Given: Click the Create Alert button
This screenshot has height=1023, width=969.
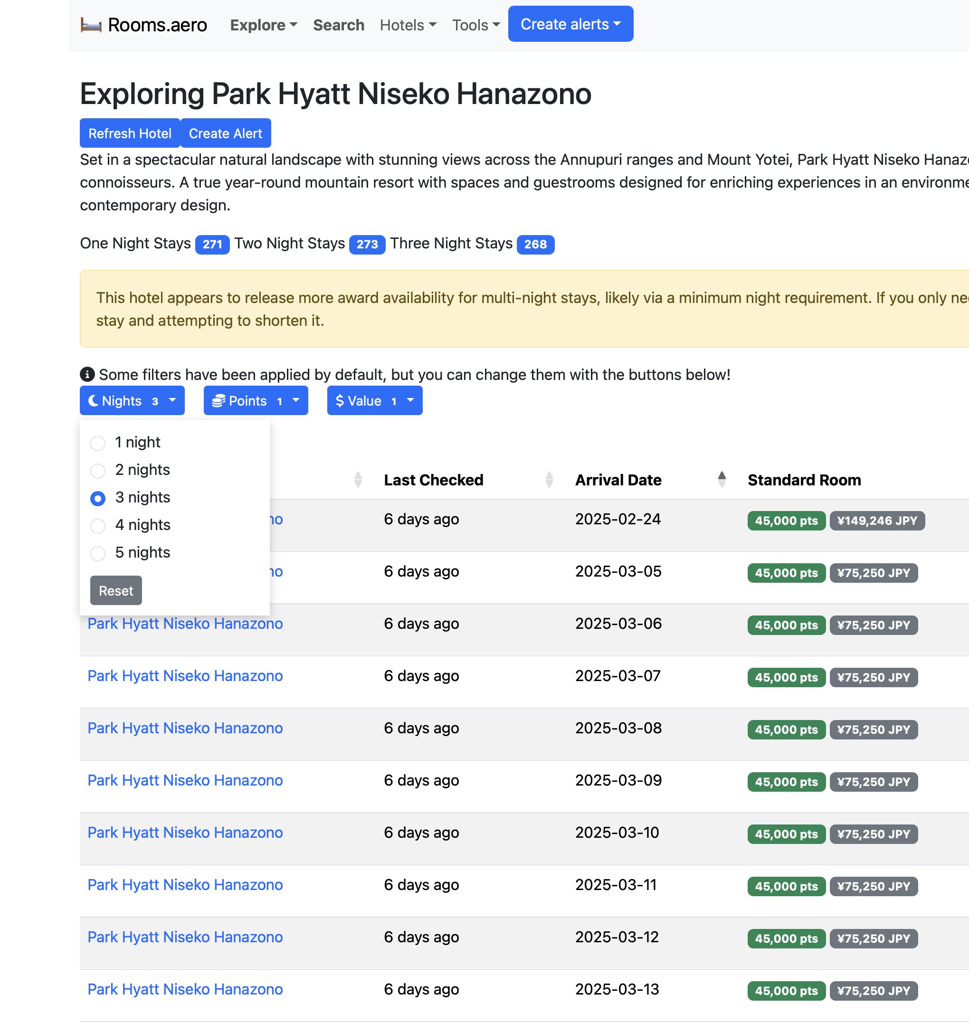Looking at the screenshot, I should (225, 133).
